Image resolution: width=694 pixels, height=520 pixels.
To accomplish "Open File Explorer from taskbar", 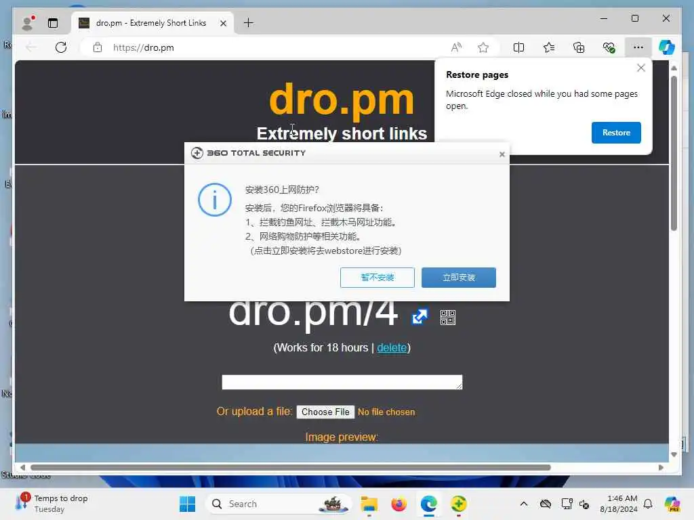I will tap(369, 504).
